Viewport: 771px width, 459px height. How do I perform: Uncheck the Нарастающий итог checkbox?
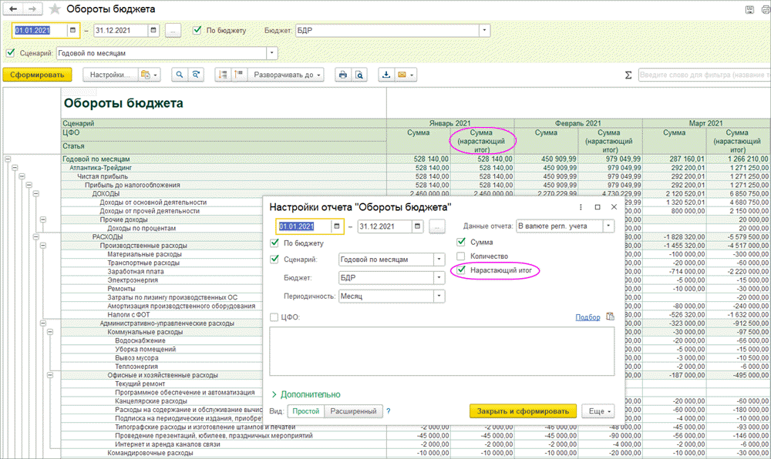click(x=462, y=270)
